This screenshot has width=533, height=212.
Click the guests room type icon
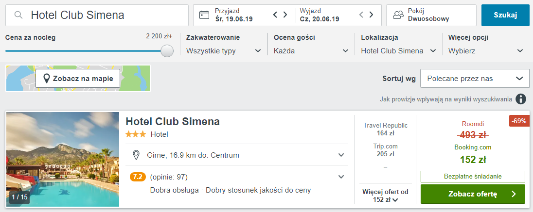tap(398, 15)
